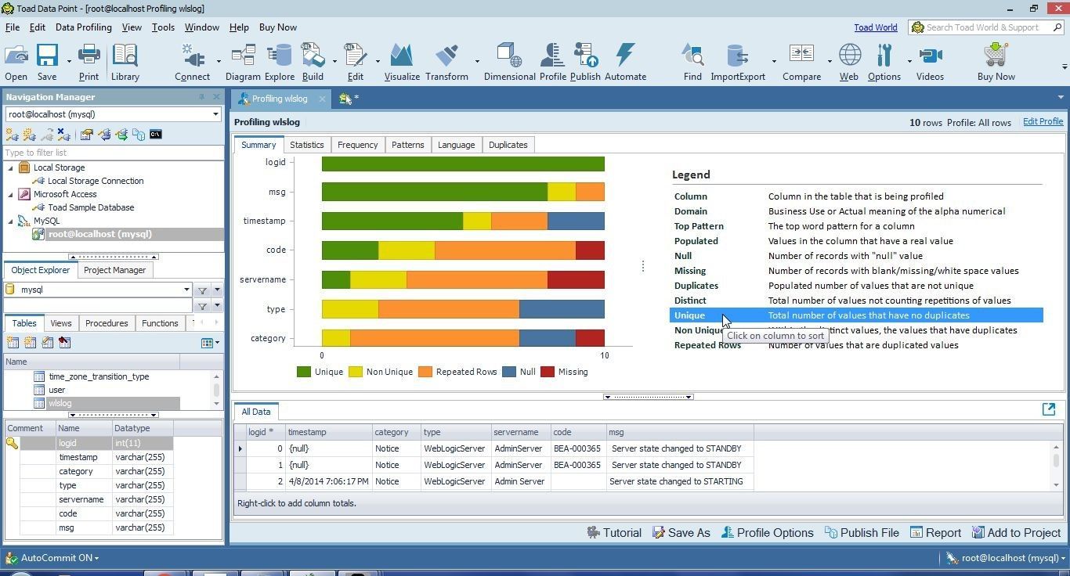Click the ImportExport toolbar icon
1070x576 pixels.
(738, 62)
